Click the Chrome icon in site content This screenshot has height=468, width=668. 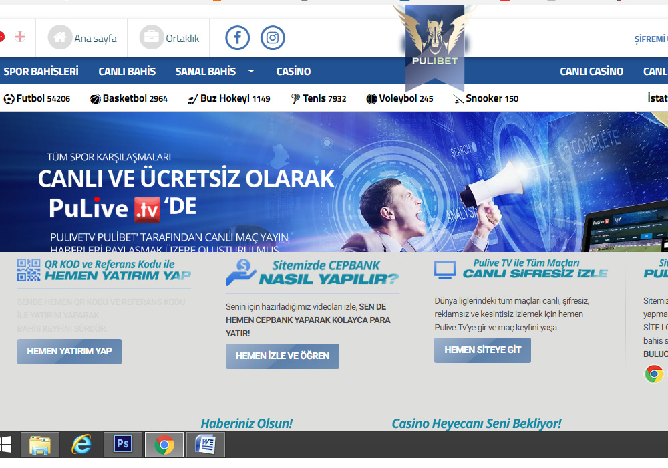click(654, 374)
